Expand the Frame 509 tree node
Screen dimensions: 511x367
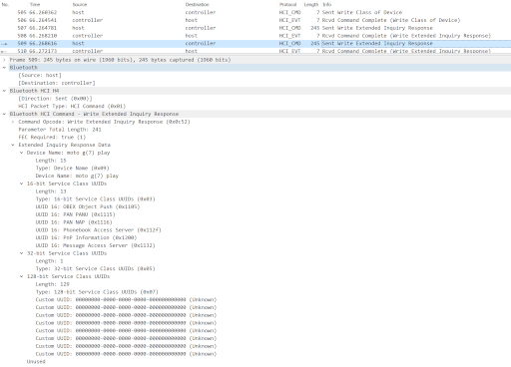click(4, 60)
